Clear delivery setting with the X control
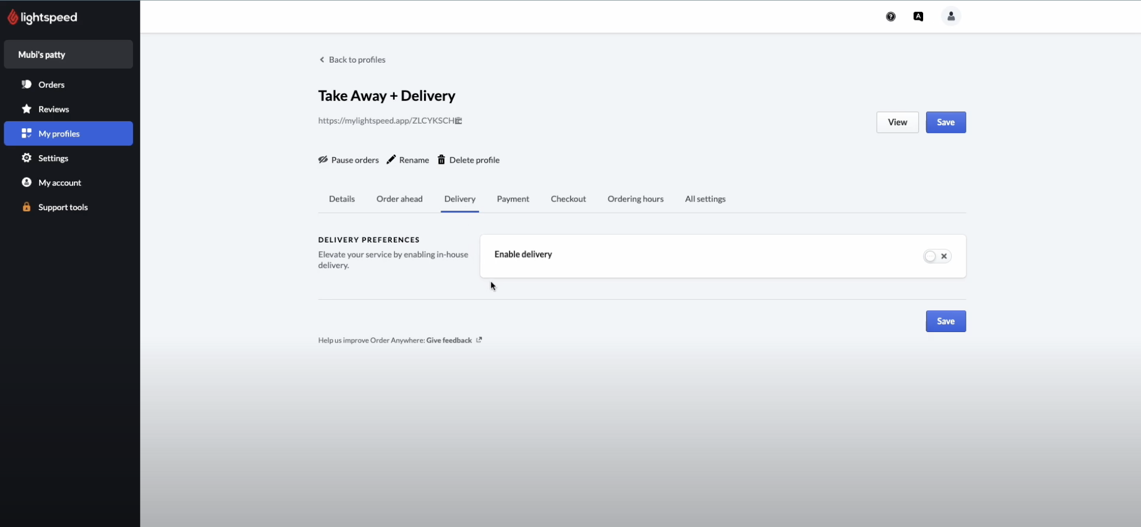Image resolution: width=1141 pixels, height=527 pixels. click(944, 256)
